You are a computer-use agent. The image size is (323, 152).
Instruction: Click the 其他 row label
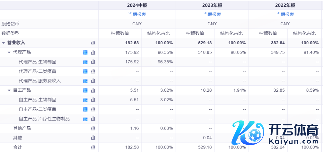[17, 138]
